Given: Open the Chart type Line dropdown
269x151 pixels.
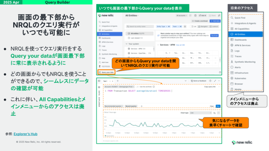Looking at the screenshot, I should 201,113.
